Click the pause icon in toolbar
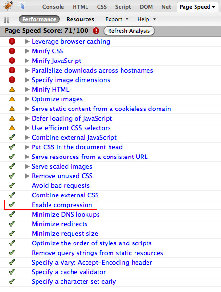The image size is (221, 292). 7,20
